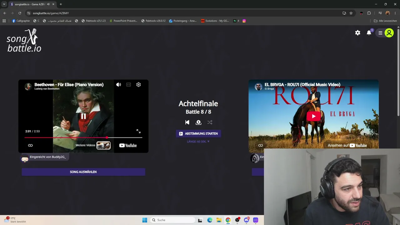Start the vote with ABSTIMMUNG STARTEN

[x=198, y=134]
